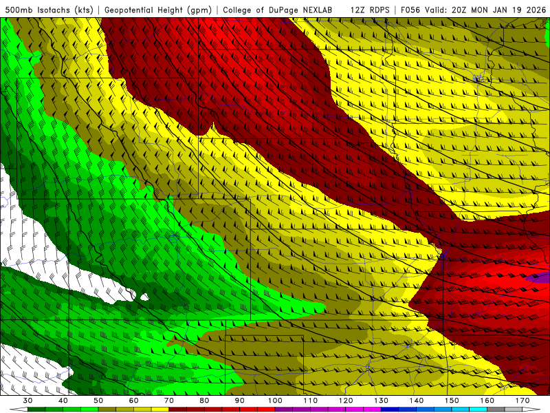Click the '40' value on the color scale
The height and width of the screenshot is (413, 550).
tap(63, 401)
